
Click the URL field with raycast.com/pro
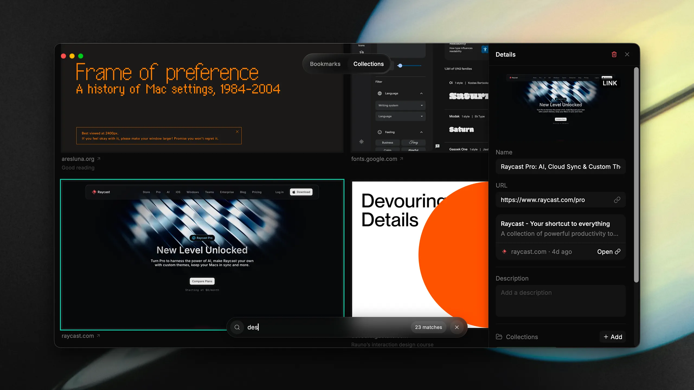[561, 200]
